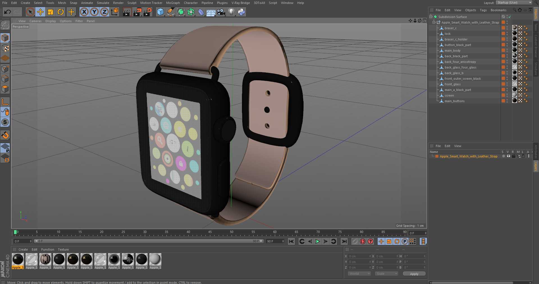Select the Rotate tool

pos(61,12)
